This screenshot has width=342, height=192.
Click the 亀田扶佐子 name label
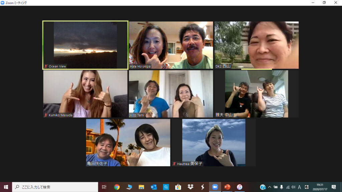click(x=97, y=163)
